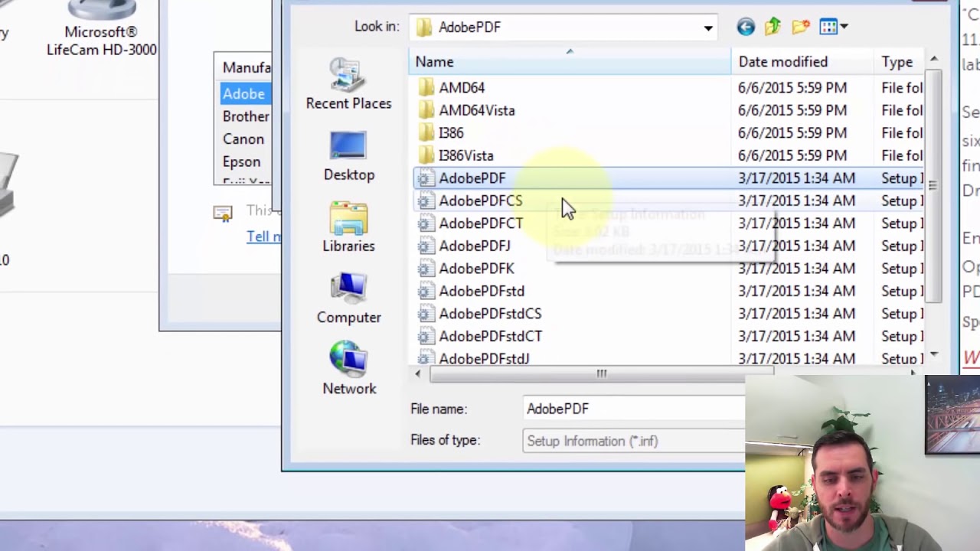Open the View Menu icon

pyautogui.click(x=828, y=27)
